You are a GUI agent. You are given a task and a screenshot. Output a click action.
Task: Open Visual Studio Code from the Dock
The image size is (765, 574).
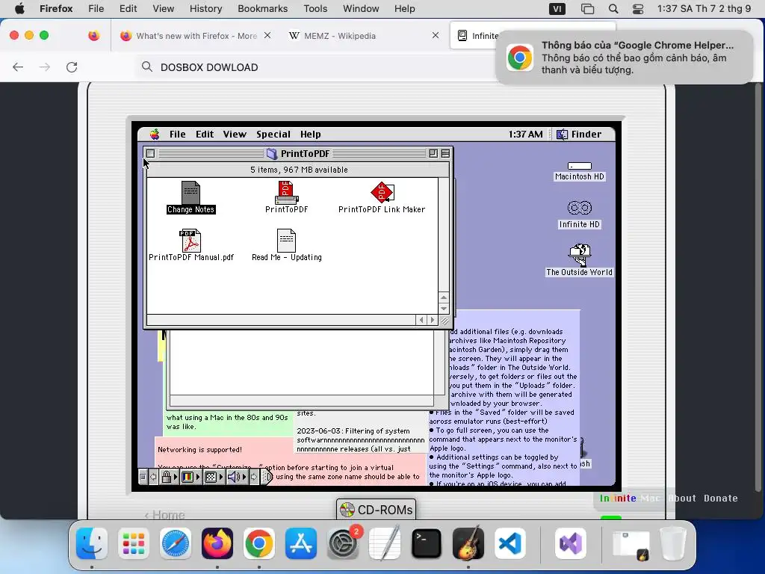510,543
